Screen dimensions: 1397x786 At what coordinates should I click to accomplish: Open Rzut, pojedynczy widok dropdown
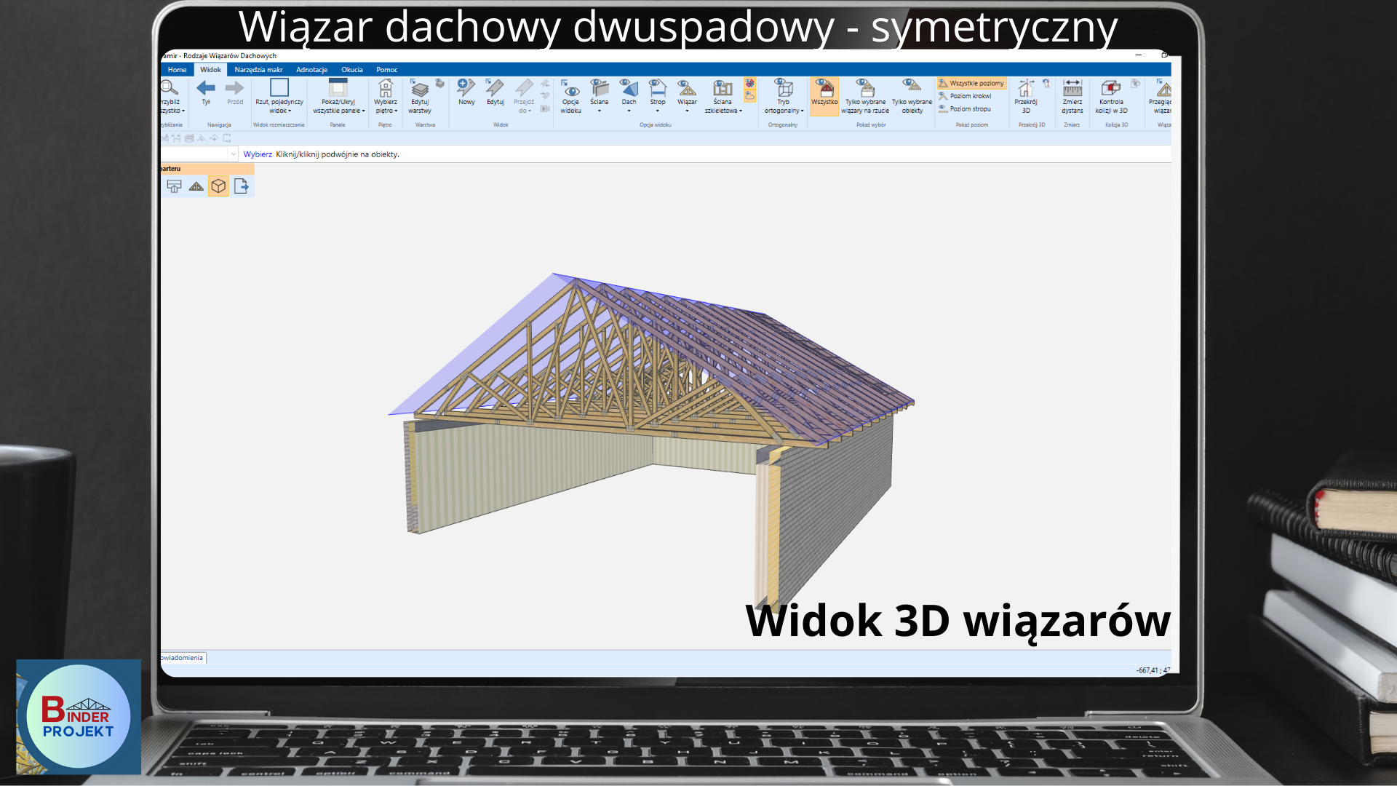[x=279, y=97]
